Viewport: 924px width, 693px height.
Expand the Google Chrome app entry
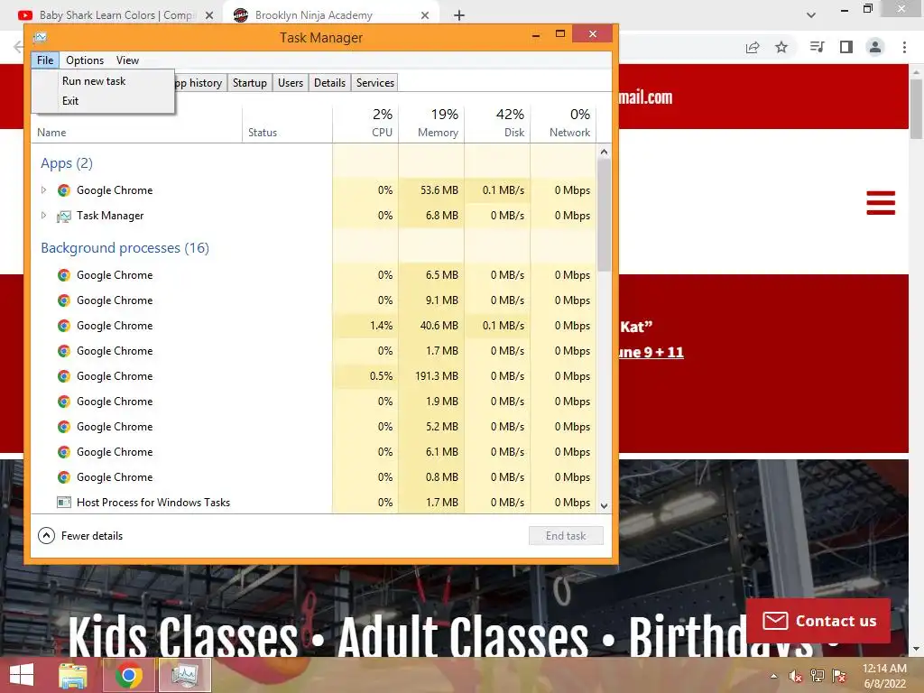(x=43, y=189)
